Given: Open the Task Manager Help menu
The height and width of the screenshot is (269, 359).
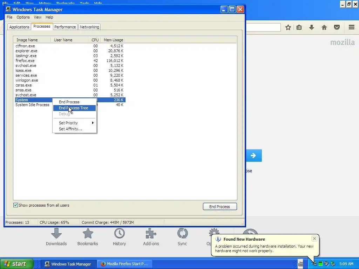Looking at the screenshot, I should coord(49,17).
